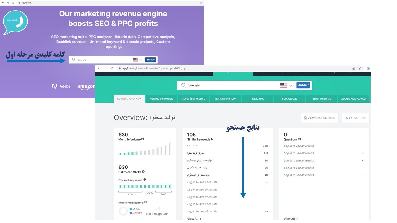Focus the homepage keyword search field
This screenshot has width=397, height=223.
coord(104,60)
